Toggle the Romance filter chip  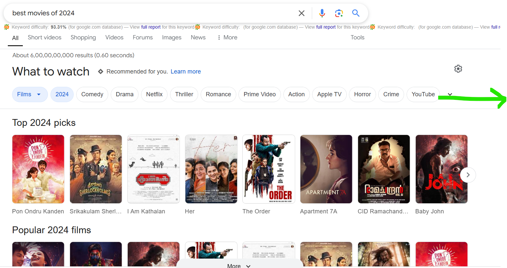pyautogui.click(x=218, y=94)
